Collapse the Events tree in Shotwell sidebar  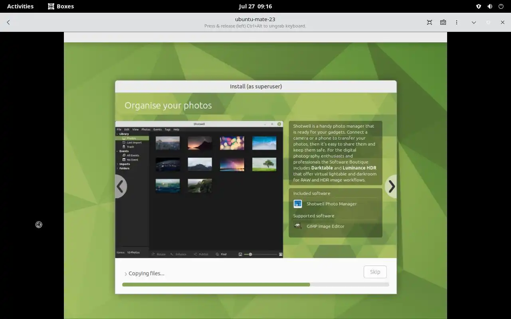coord(117,151)
